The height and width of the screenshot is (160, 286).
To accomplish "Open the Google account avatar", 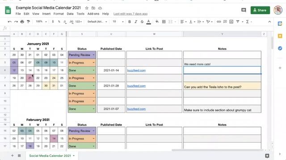I will click(x=278, y=10).
